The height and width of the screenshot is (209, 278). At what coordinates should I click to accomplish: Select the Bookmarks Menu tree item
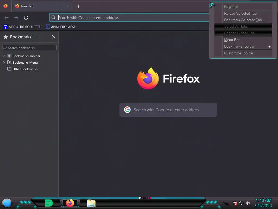[25, 63]
